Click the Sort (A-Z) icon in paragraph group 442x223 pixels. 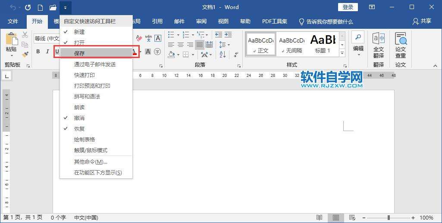pyautogui.click(x=223, y=54)
